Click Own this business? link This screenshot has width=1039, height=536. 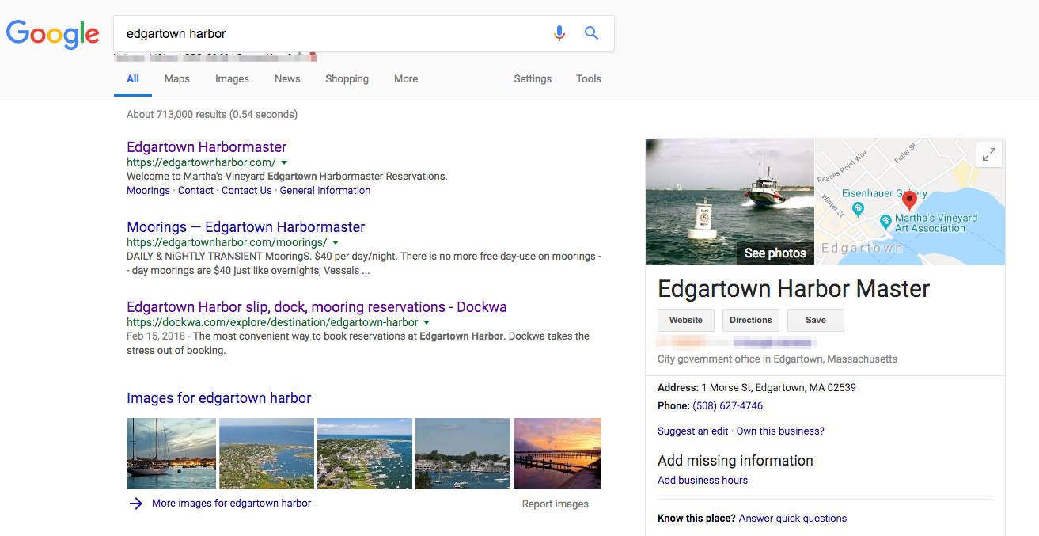coord(780,431)
